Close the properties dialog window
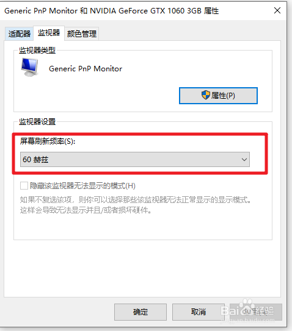This screenshot has width=292, height=331. pyautogui.click(x=277, y=10)
